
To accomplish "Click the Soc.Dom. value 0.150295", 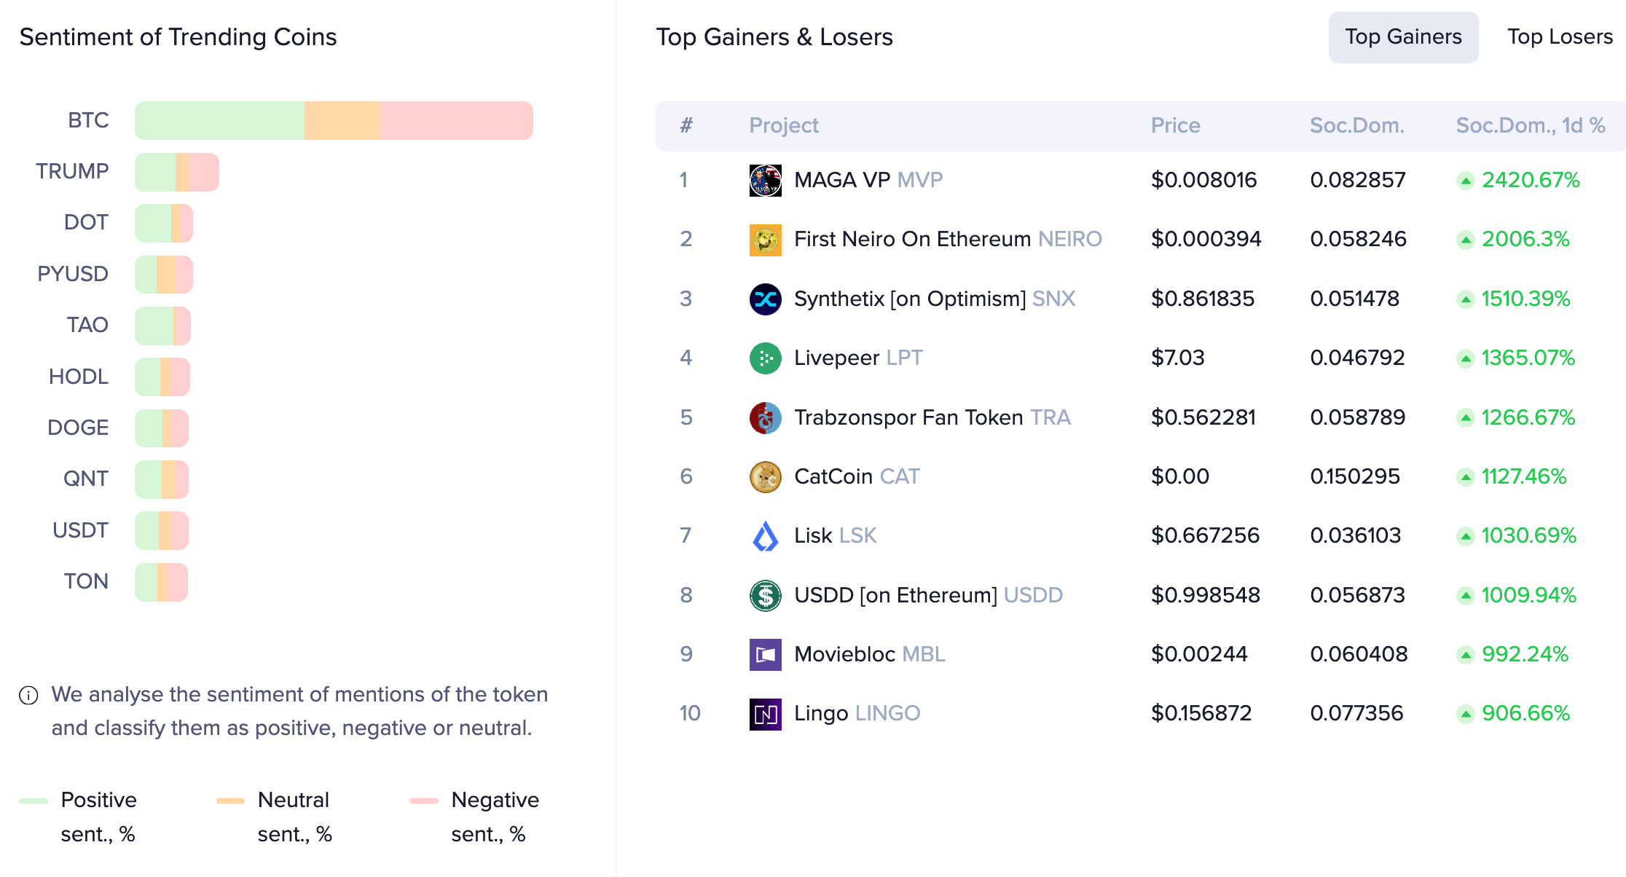I will (x=1355, y=476).
